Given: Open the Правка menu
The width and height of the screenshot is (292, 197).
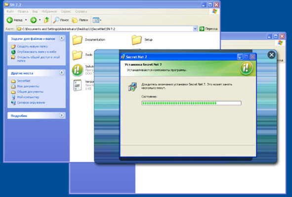Looking at the screenshot, I should (23, 11).
